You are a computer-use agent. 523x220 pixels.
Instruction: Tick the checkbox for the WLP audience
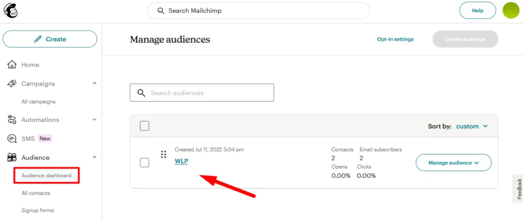coord(145,162)
